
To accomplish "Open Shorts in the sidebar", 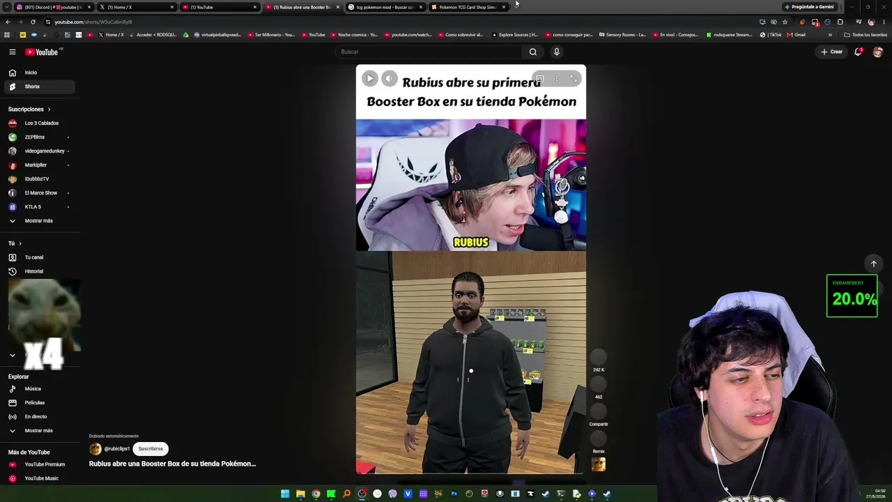I will (38, 86).
